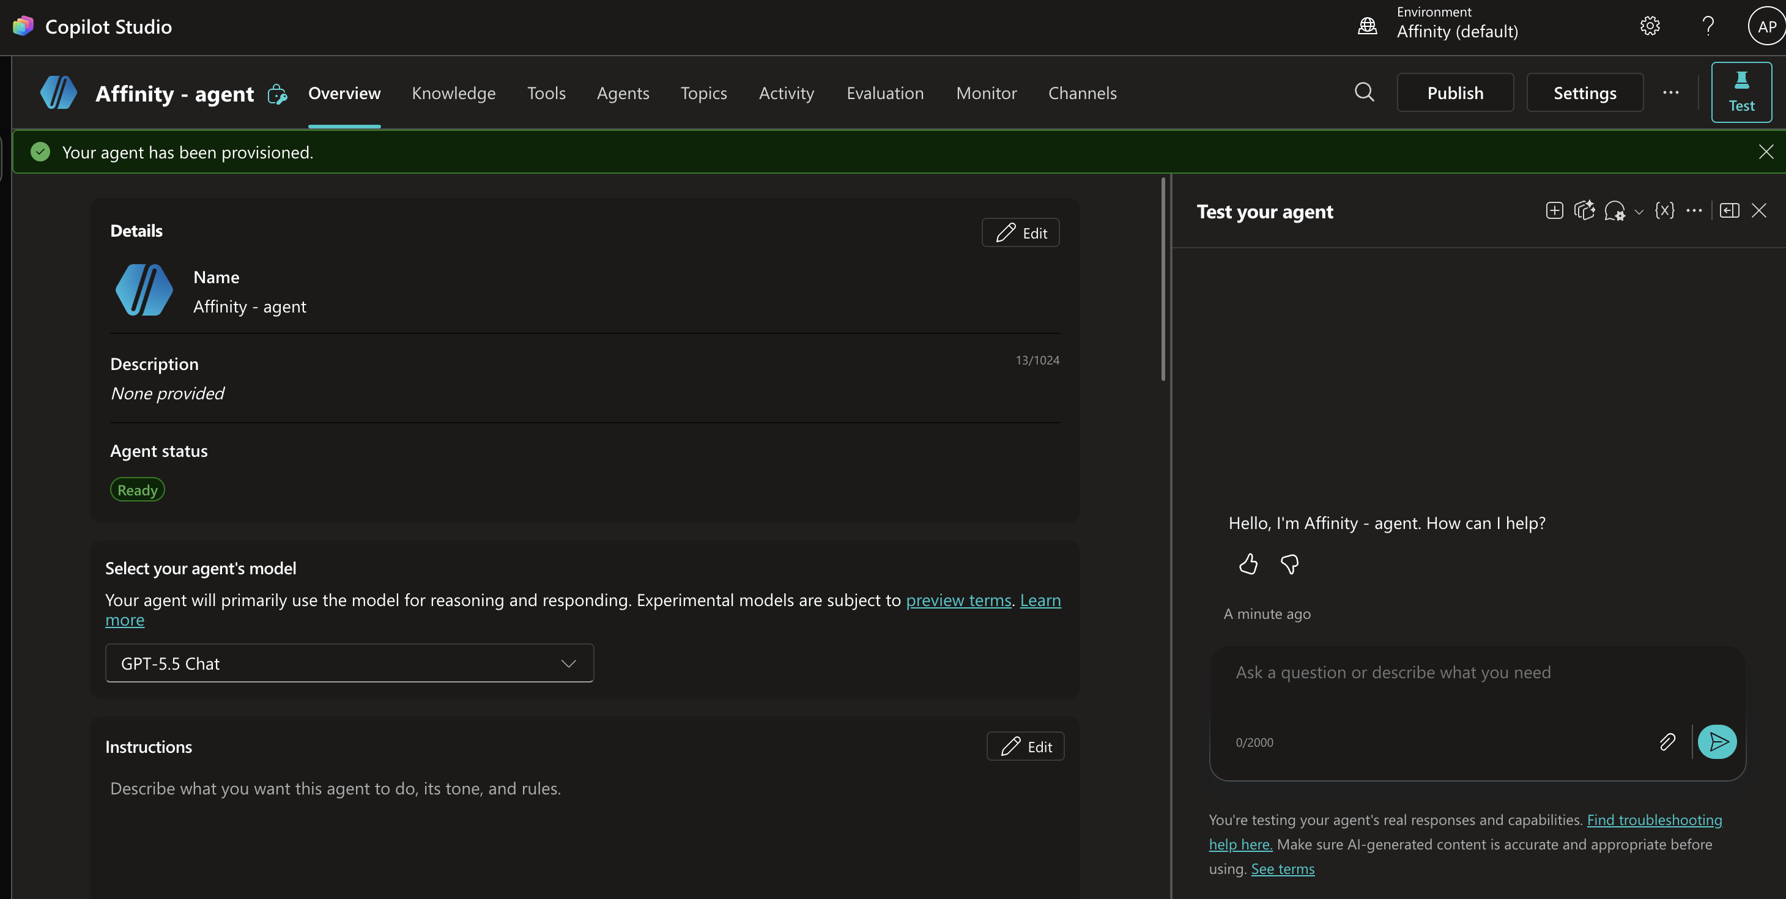Switch to the Knowledge tab
Viewport: 1786px width, 899px height.
click(453, 93)
